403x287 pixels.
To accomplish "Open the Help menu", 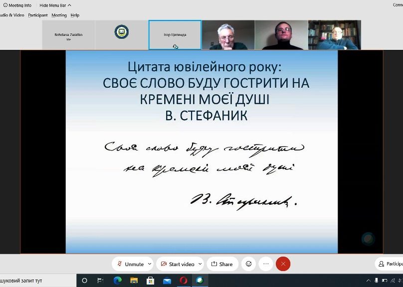I will coord(75,15).
